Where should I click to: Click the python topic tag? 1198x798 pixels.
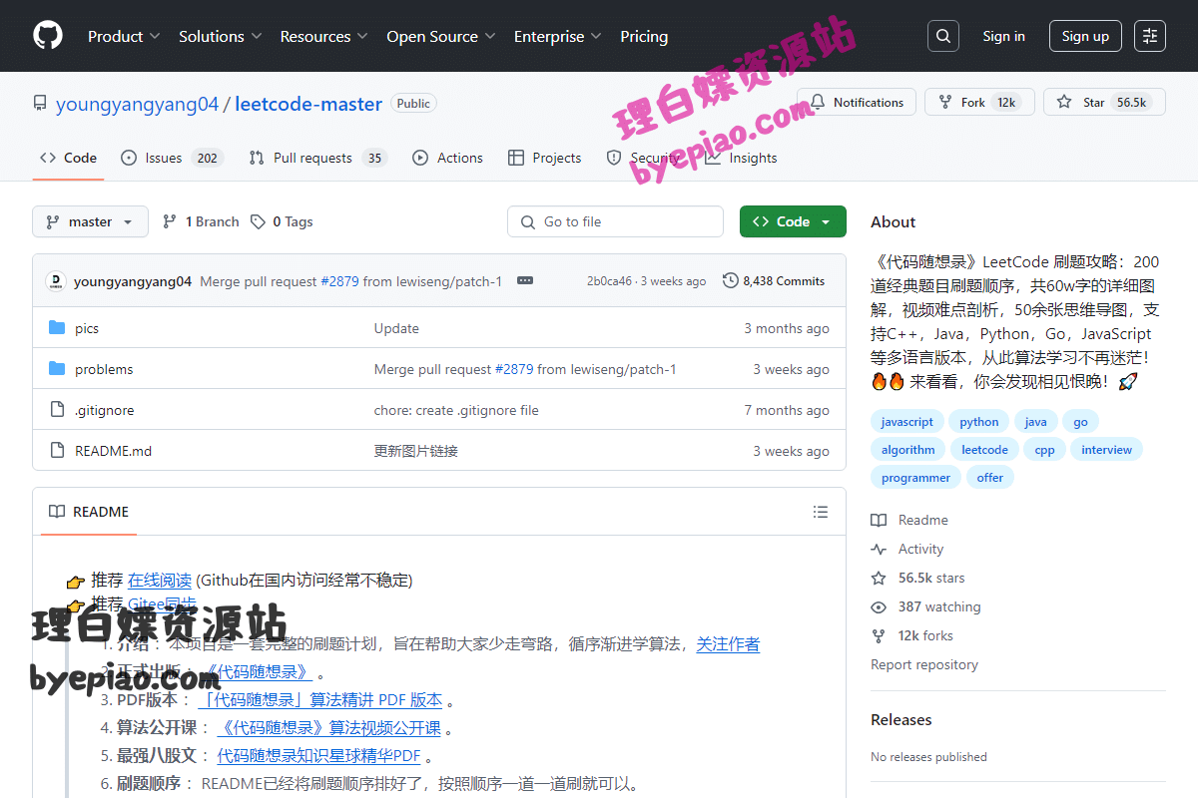[979, 422]
